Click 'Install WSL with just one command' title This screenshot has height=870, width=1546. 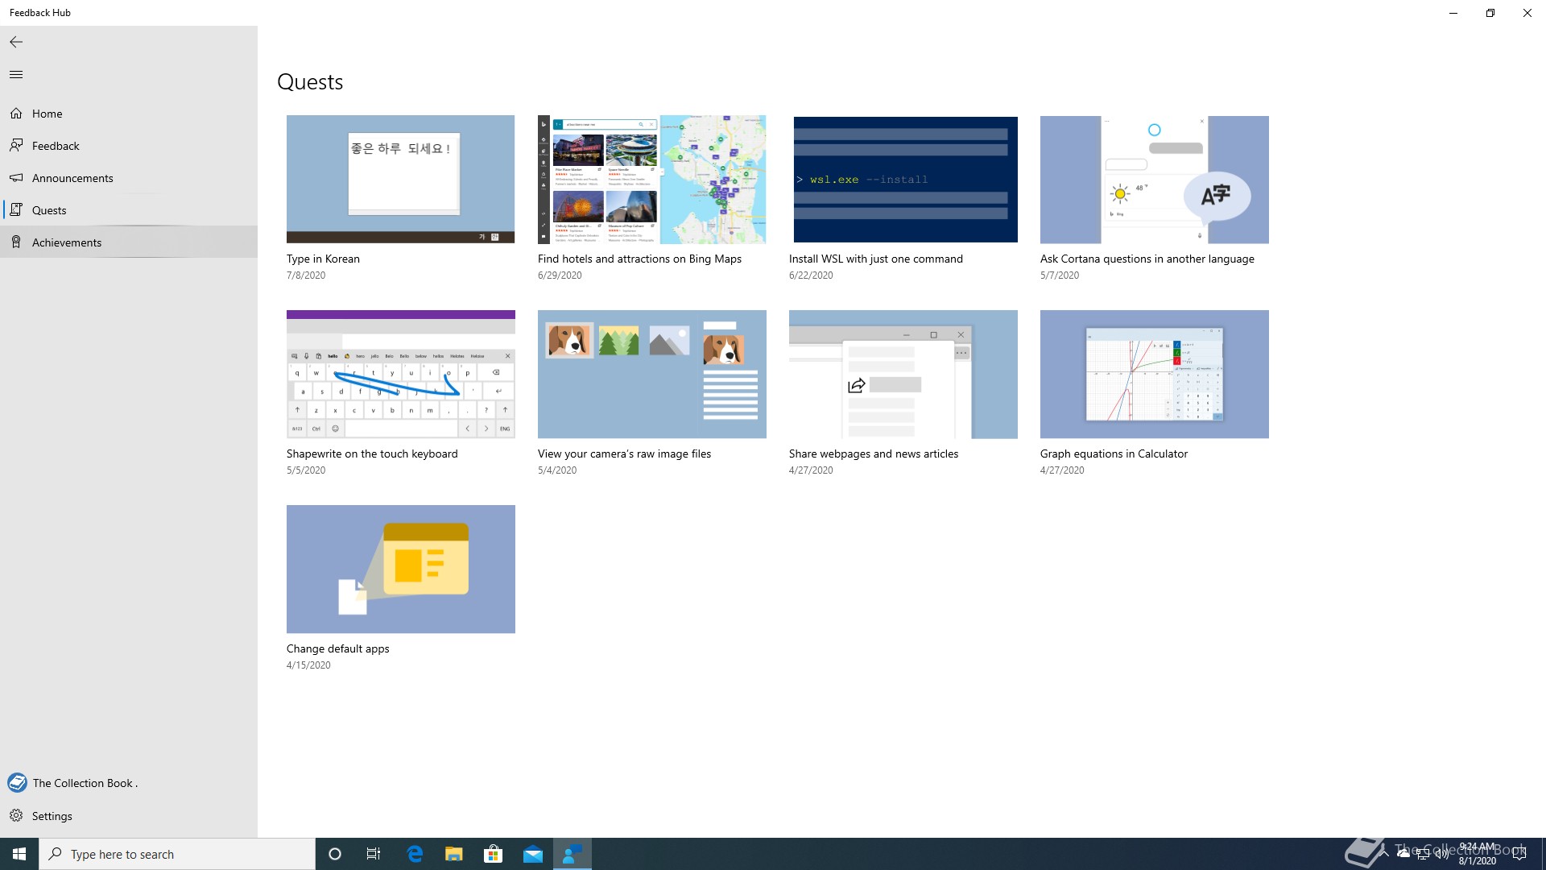[x=875, y=259]
